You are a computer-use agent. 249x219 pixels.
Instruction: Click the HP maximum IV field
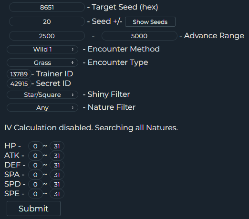click(57, 146)
